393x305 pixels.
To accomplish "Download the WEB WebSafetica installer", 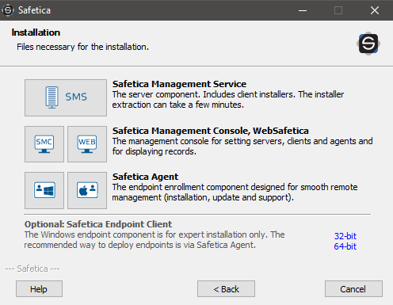I will point(87,144).
